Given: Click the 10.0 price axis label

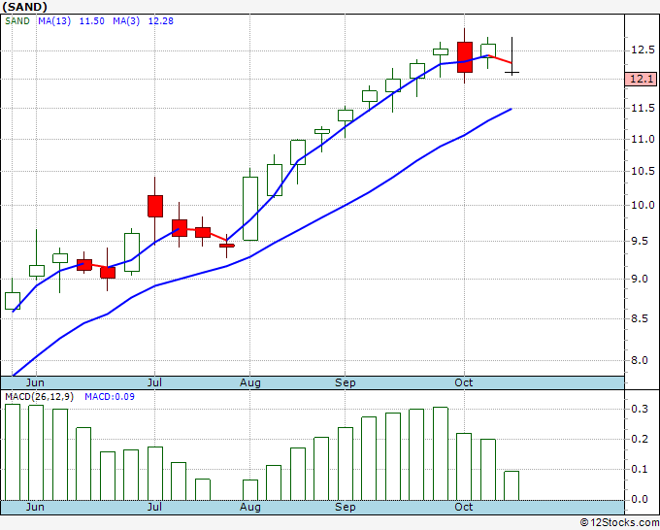Looking at the screenshot, I should [643, 205].
